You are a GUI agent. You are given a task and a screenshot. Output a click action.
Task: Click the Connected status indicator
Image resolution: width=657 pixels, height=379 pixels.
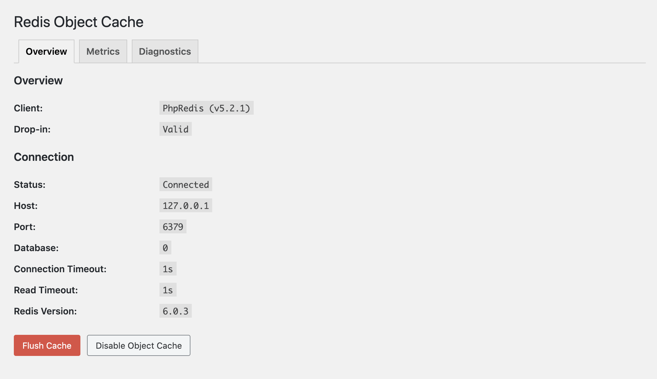(186, 185)
